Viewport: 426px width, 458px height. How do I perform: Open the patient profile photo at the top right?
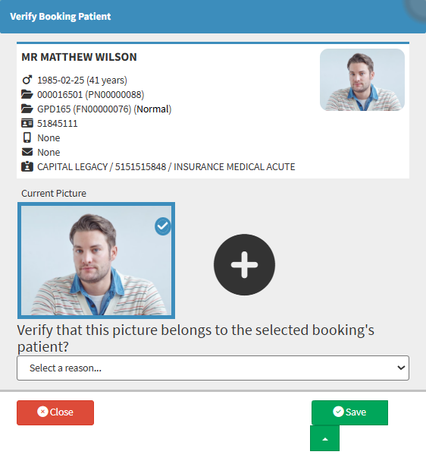pyautogui.click(x=362, y=80)
